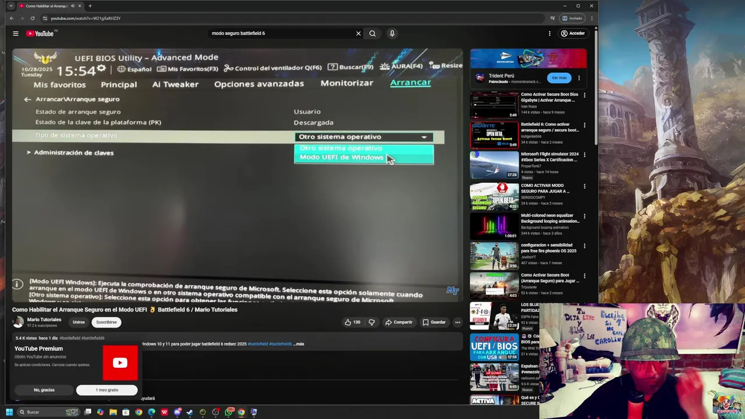Open options for 'COMO ACTIVAR MODO SEGURO' video
Image resolution: width=745 pixels, height=419 pixels.
click(x=584, y=186)
